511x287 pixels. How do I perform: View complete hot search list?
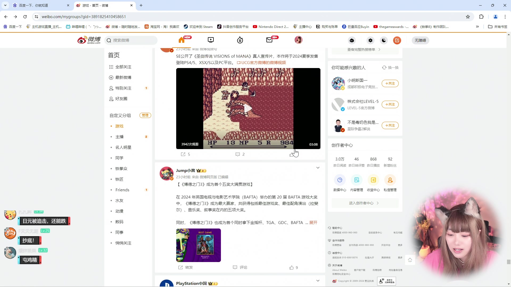pyautogui.click(x=364, y=50)
